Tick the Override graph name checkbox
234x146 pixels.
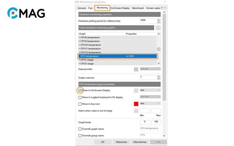coord(80,129)
